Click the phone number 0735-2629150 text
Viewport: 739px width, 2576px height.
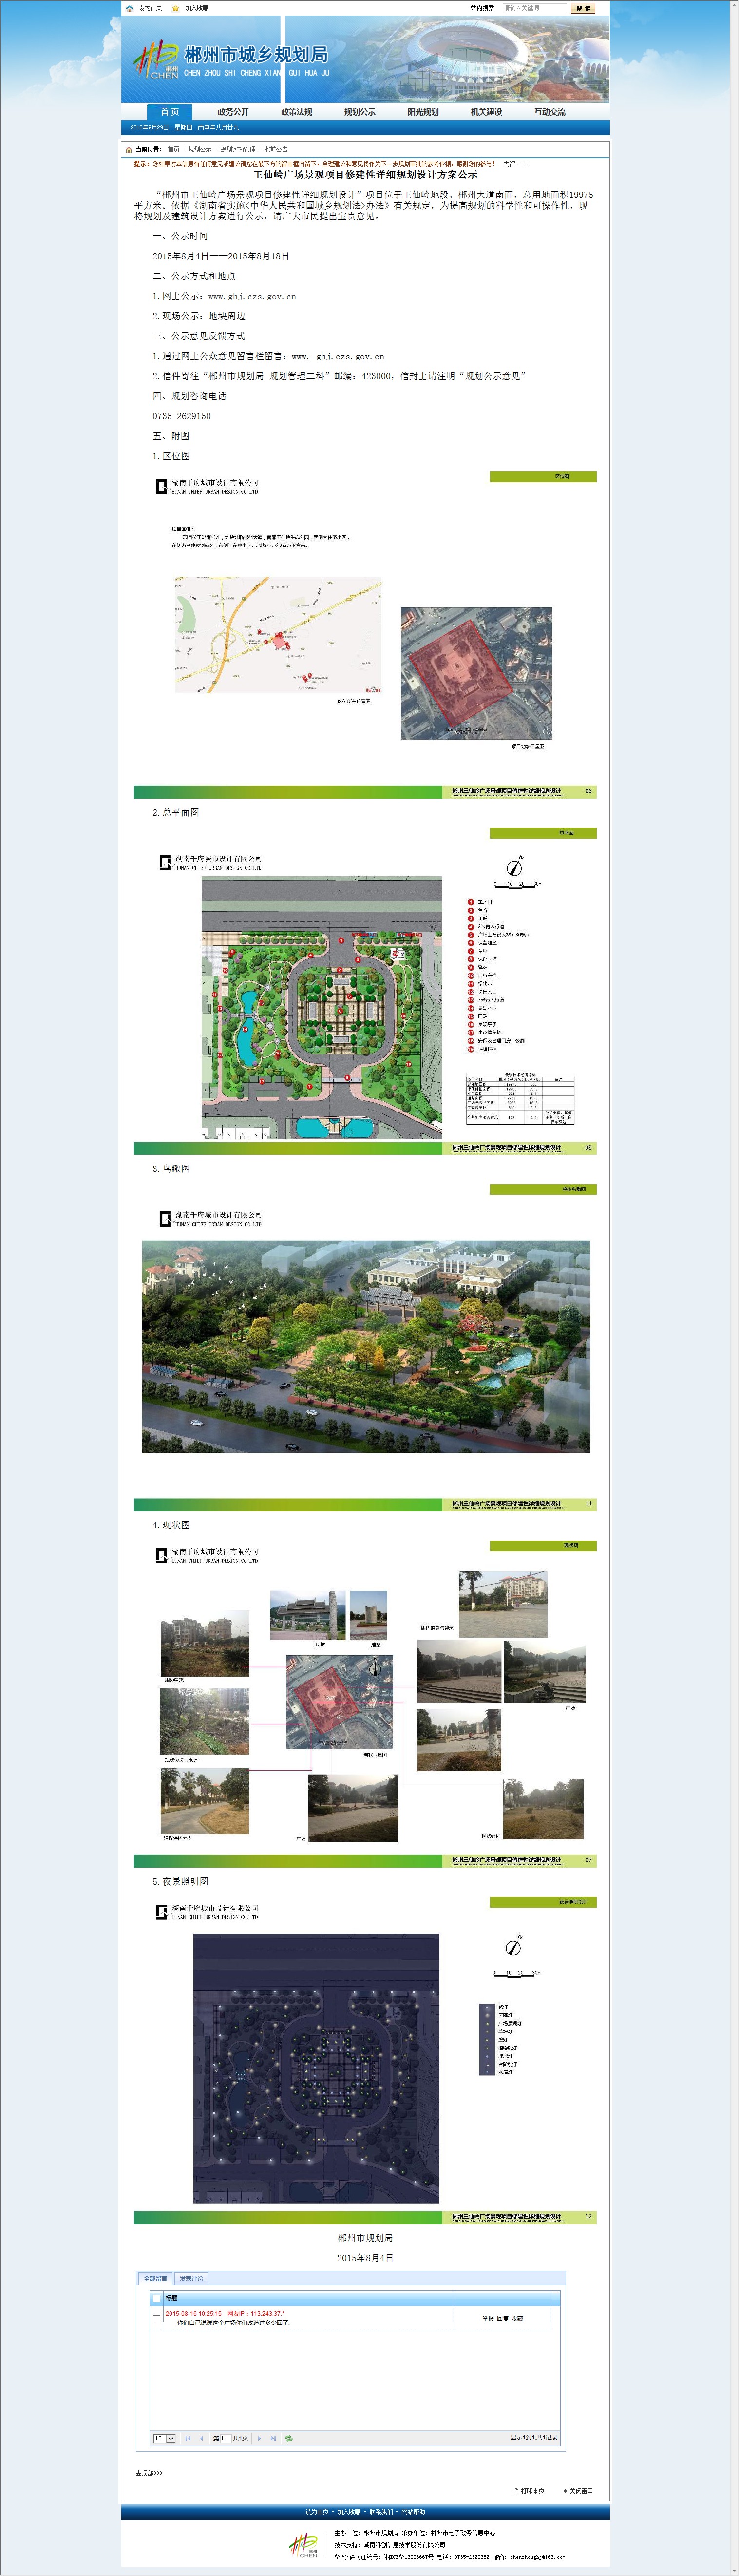(x=182, y=416)
